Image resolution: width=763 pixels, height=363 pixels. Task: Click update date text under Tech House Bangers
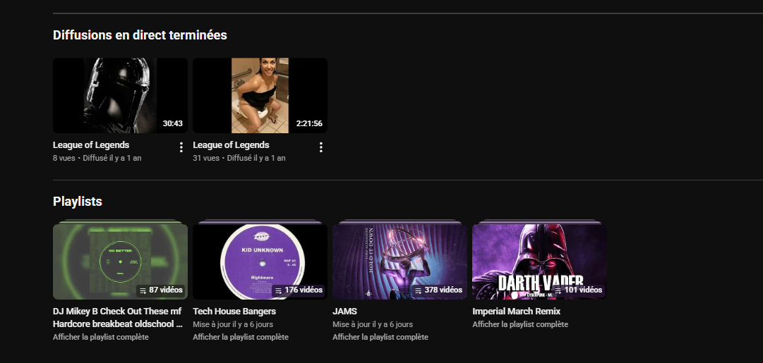(233, 324)
